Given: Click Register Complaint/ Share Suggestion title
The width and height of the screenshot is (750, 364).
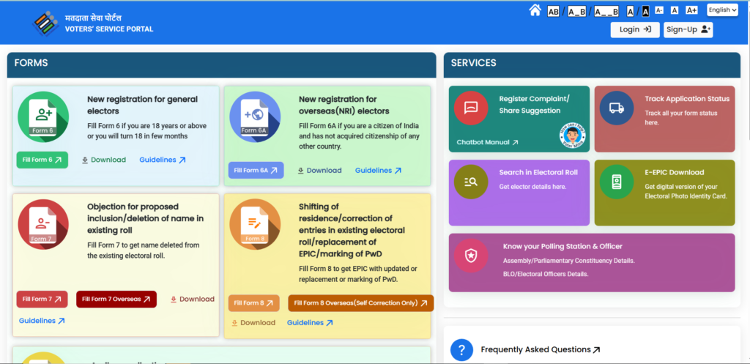Looking at the screenshot, I should click(x=534, y=105).
